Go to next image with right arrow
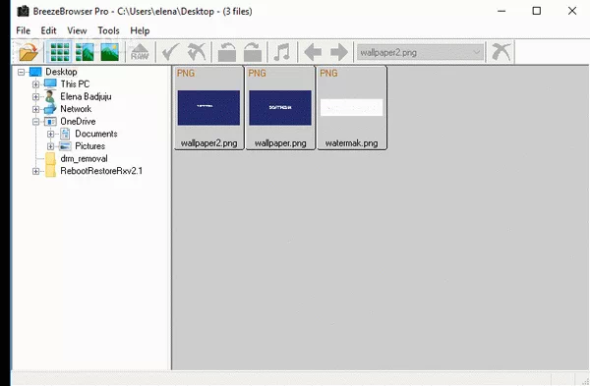This screenshot has width=590, height=386. (339, 52)
